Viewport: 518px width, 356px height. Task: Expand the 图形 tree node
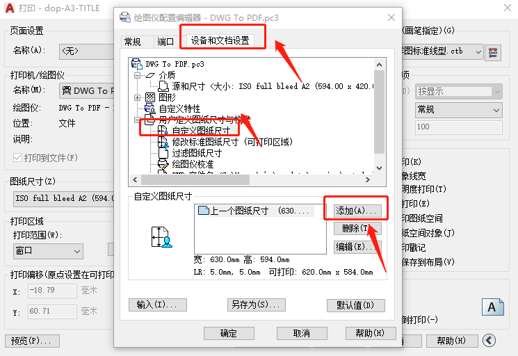(x=137, y=97)
